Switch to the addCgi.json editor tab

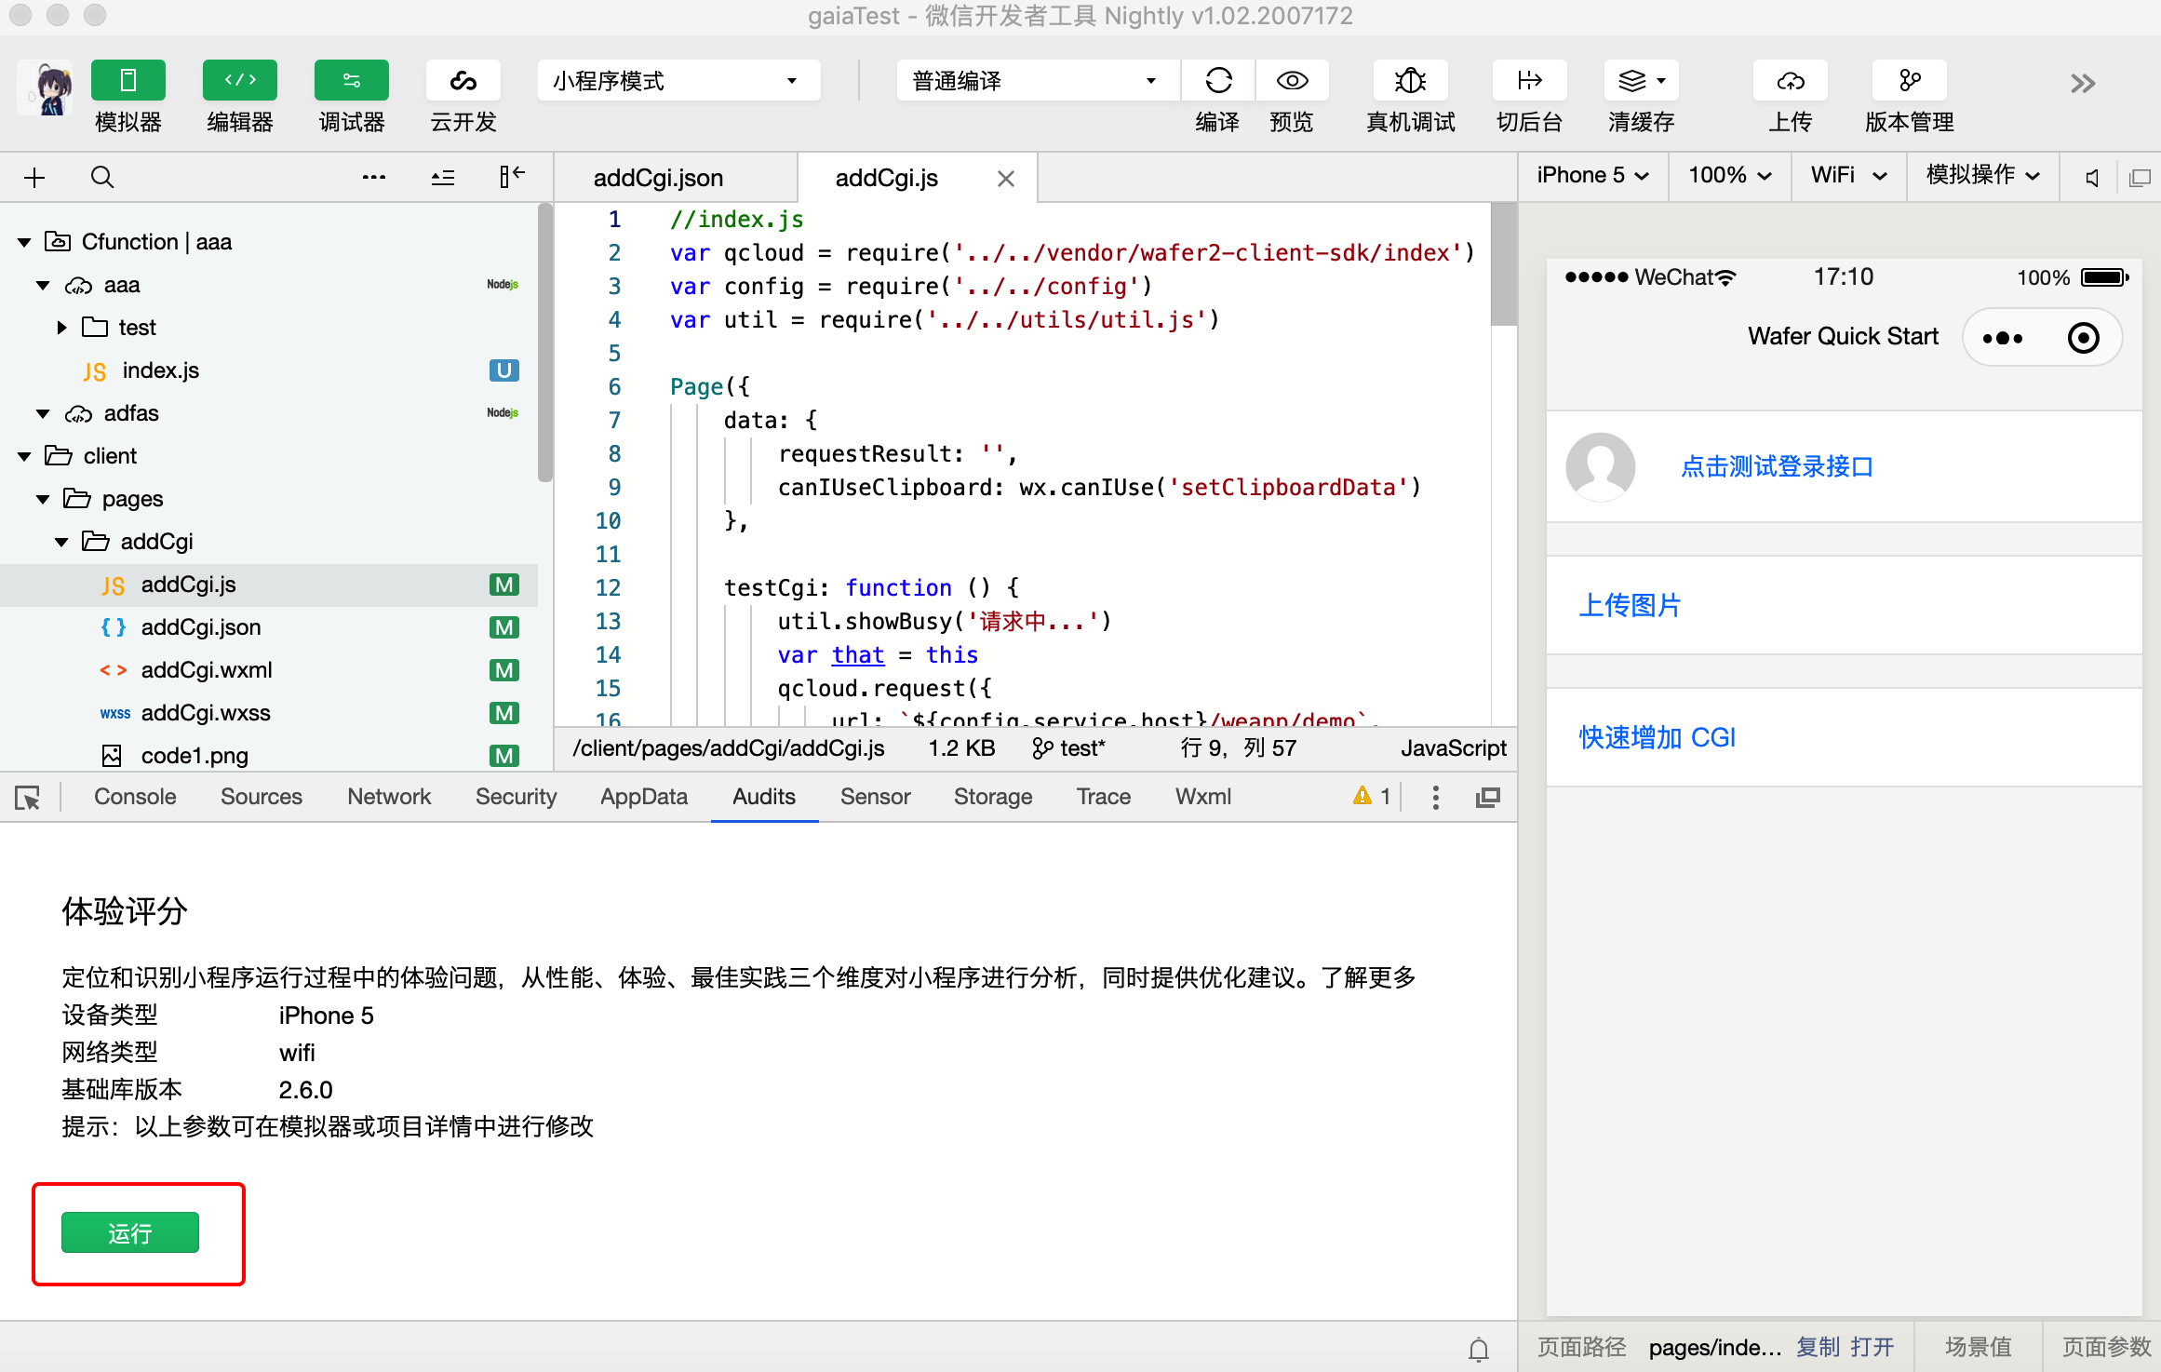(x=658, y=178)
